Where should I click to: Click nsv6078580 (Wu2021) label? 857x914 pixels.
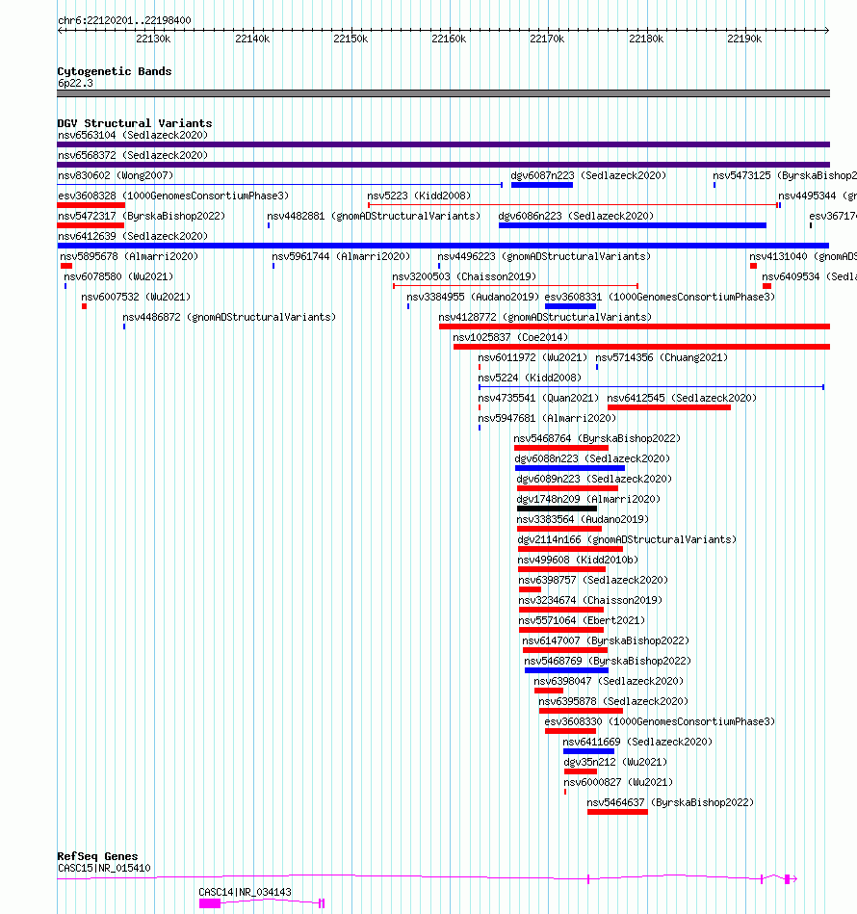pyautogui.click(x=118, y=276)
